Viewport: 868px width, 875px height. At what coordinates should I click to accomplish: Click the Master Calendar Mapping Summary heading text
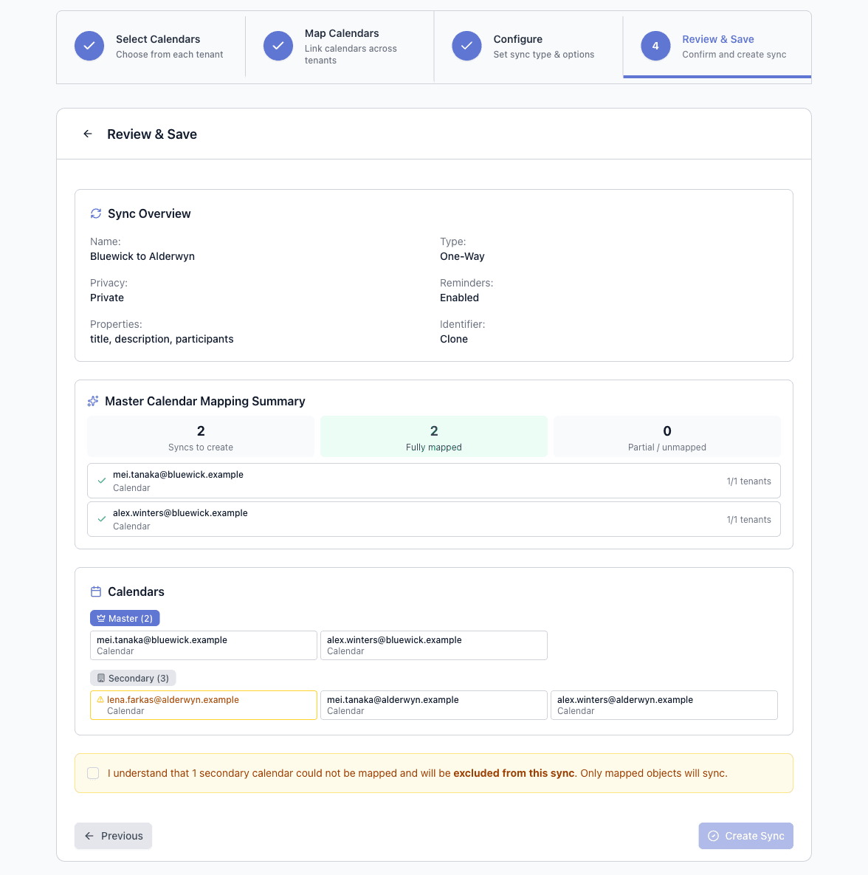point(204,401)
